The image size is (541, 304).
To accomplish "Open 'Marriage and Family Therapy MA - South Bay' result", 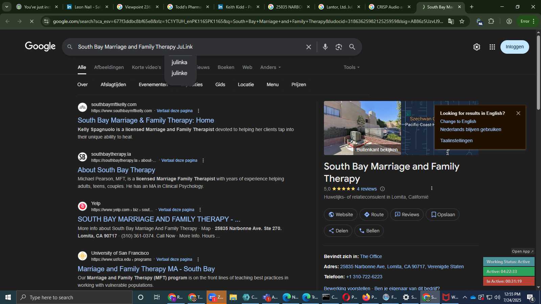I will pos(146,269).
